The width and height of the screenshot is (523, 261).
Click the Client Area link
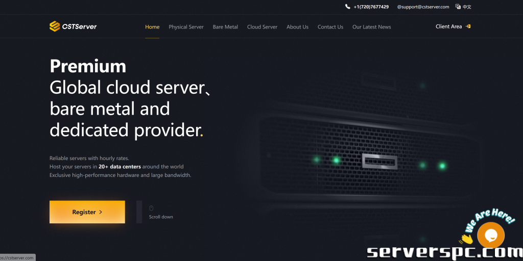(x=448, y=27)
